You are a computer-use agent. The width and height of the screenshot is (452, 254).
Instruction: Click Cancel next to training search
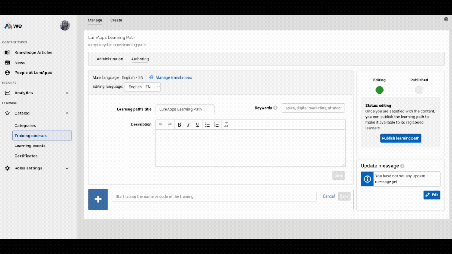tap(328, 196)
